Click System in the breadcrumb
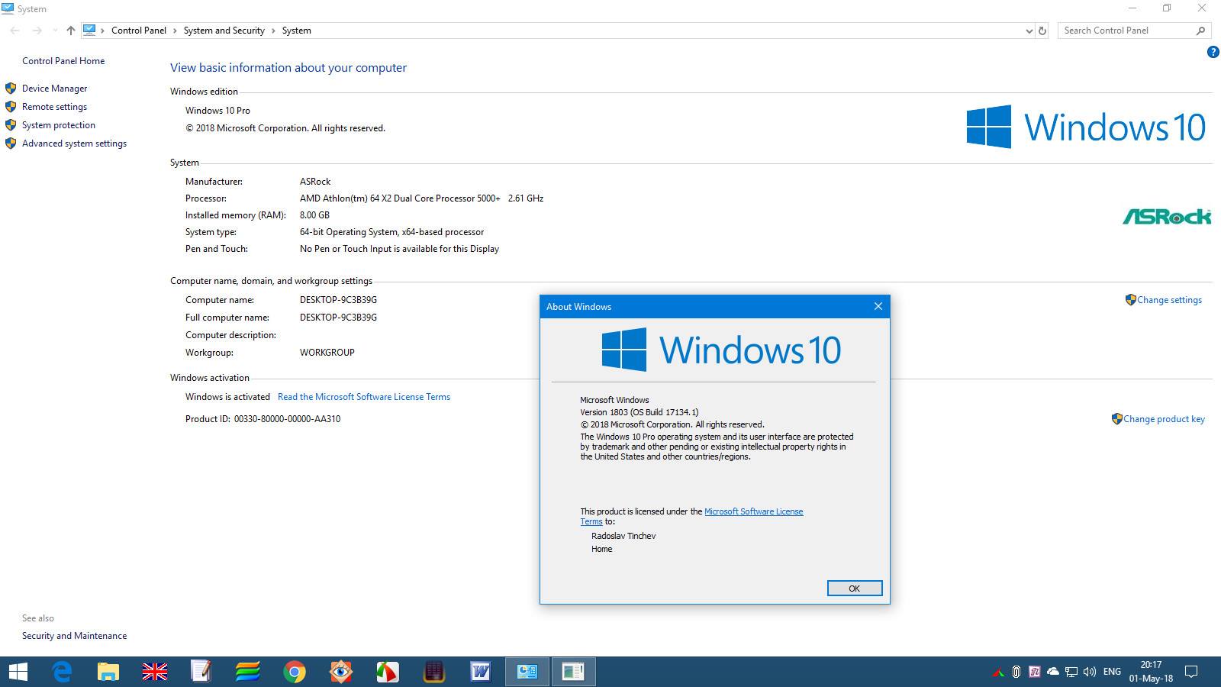The width and height of the screenshot is (1221, 687). tap(296, 31)
